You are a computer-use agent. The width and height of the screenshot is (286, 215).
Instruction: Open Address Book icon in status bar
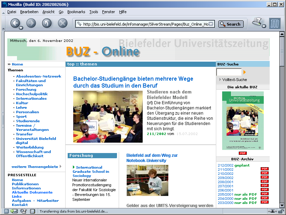click(32, 211)
